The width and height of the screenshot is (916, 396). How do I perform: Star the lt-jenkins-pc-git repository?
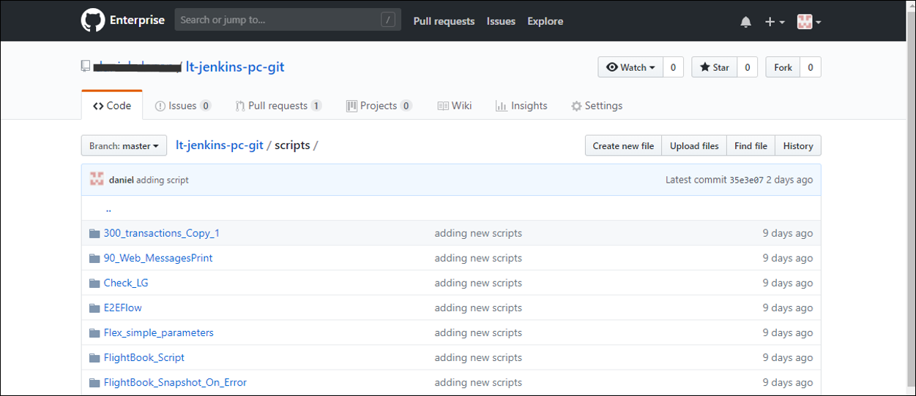tap(714, 67)
